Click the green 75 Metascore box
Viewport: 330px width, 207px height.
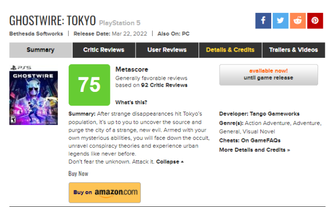[89, 85]
